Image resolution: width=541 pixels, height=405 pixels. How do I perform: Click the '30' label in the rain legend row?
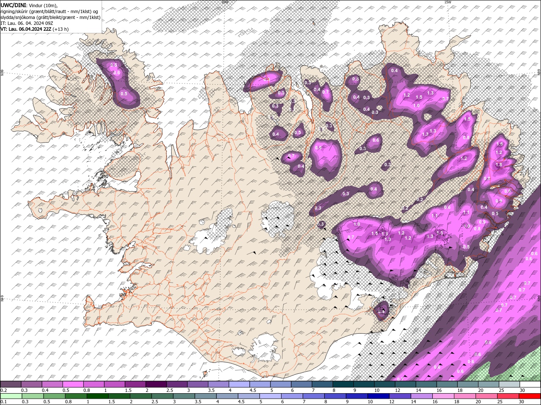click(x=521, y=402)
